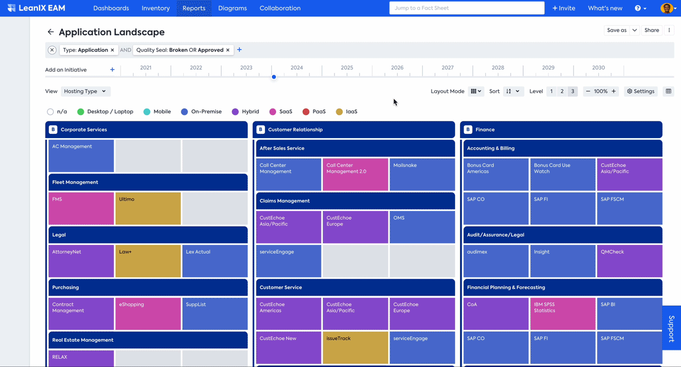Open the AC Management application tile

tap(81, 156)
